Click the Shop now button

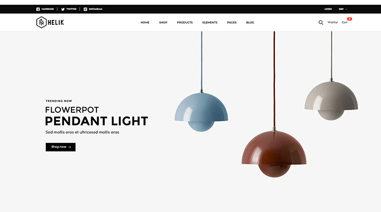[60, 147]
